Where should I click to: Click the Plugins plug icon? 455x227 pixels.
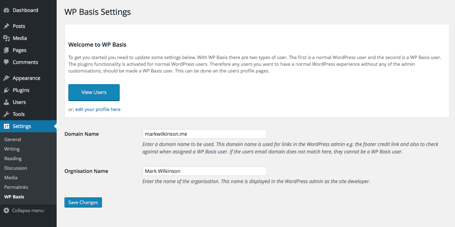click(6, 90)
